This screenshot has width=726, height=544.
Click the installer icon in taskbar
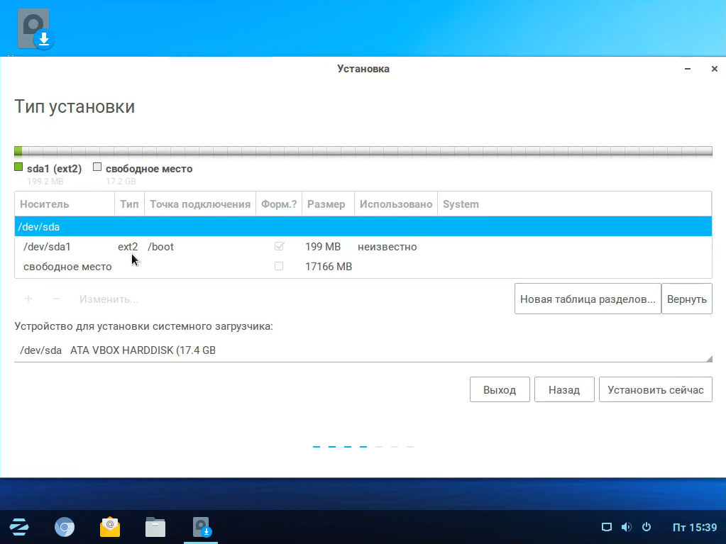pos(202,528)
